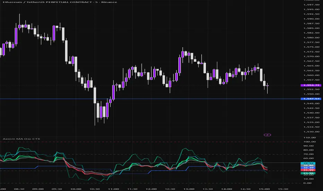The height and width of the screenshot is (191, 323).
Task: Click the 10:30 time axis label
Action: pyautogui.click(x=95, y=189)
